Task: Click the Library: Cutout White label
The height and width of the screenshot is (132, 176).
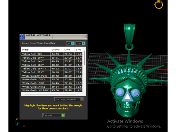Action: 39,43
